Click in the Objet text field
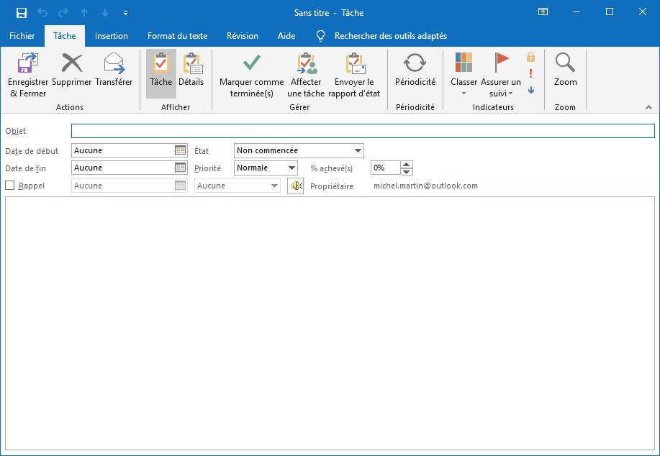 click(x=362, y=131)
